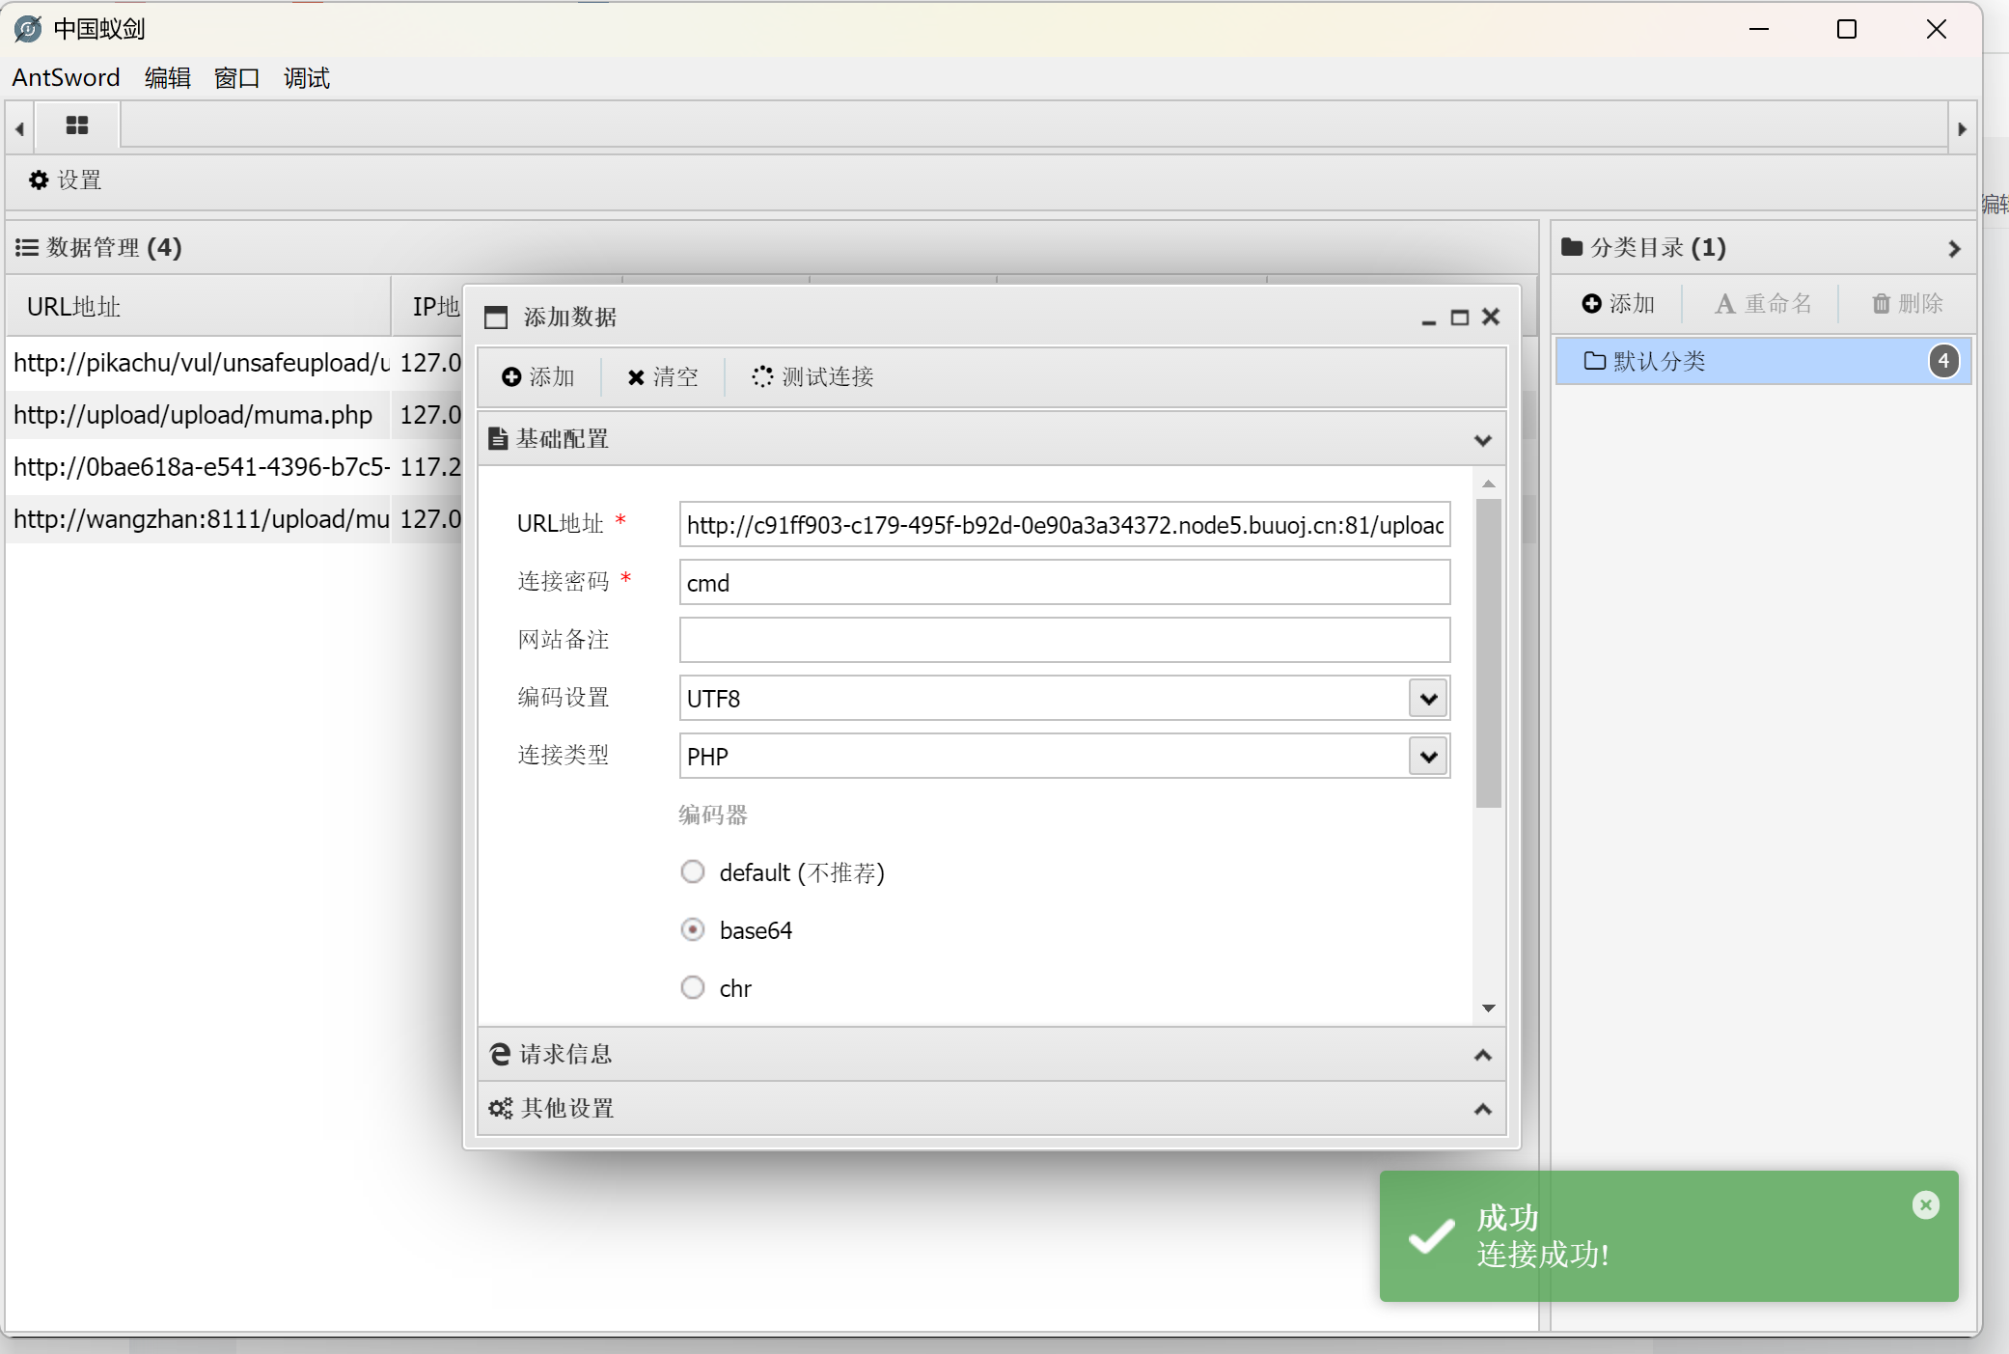Run 测试连接 connection test
The height and width of the screenshot is (1354, 2009).
[x=813, y=376]
